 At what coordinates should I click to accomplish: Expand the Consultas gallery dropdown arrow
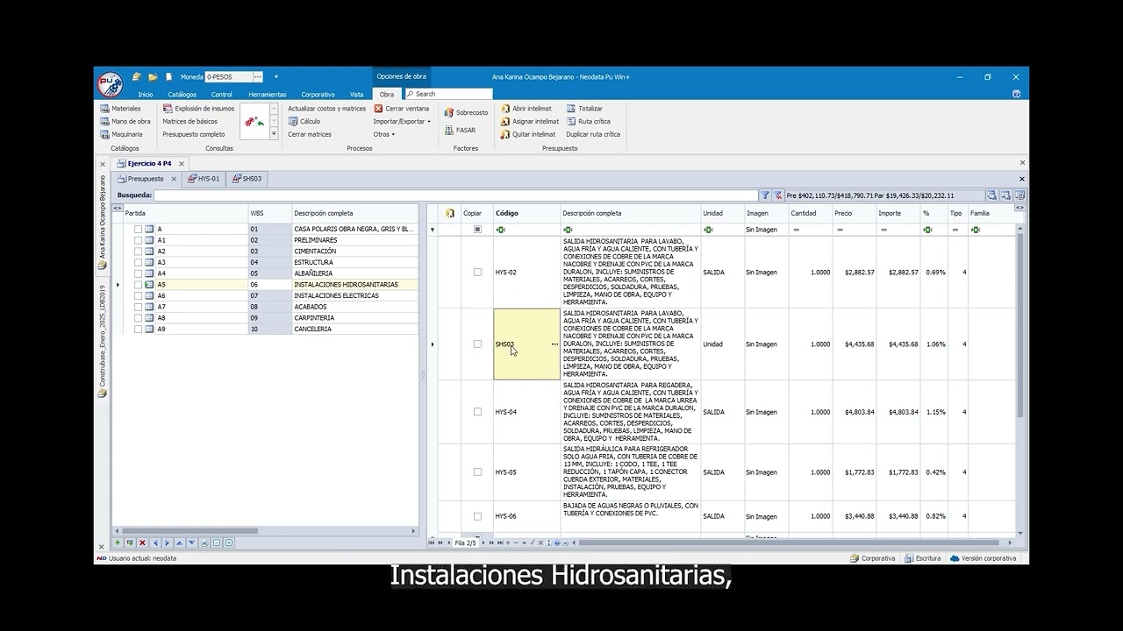pos(274,134)
